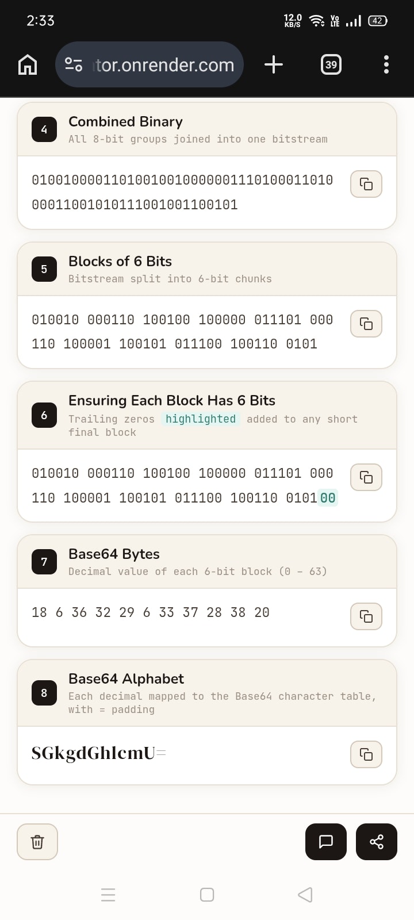Open the chat feedback icon

[325, 841]
